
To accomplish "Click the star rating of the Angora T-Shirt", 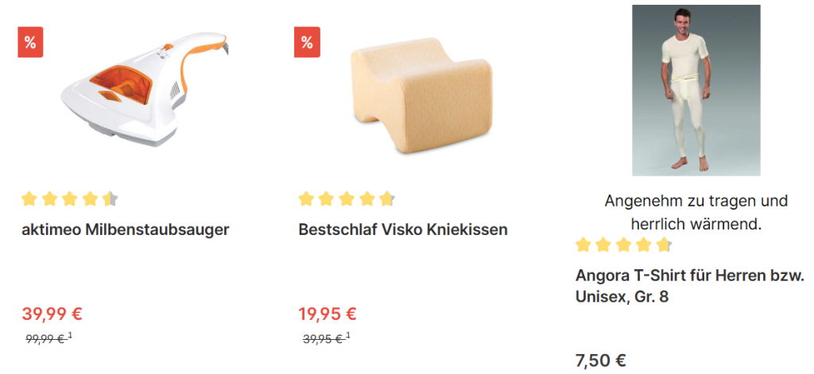I will point(623,245).
